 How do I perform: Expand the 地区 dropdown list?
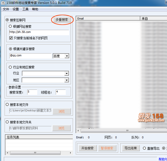[67, 80]
